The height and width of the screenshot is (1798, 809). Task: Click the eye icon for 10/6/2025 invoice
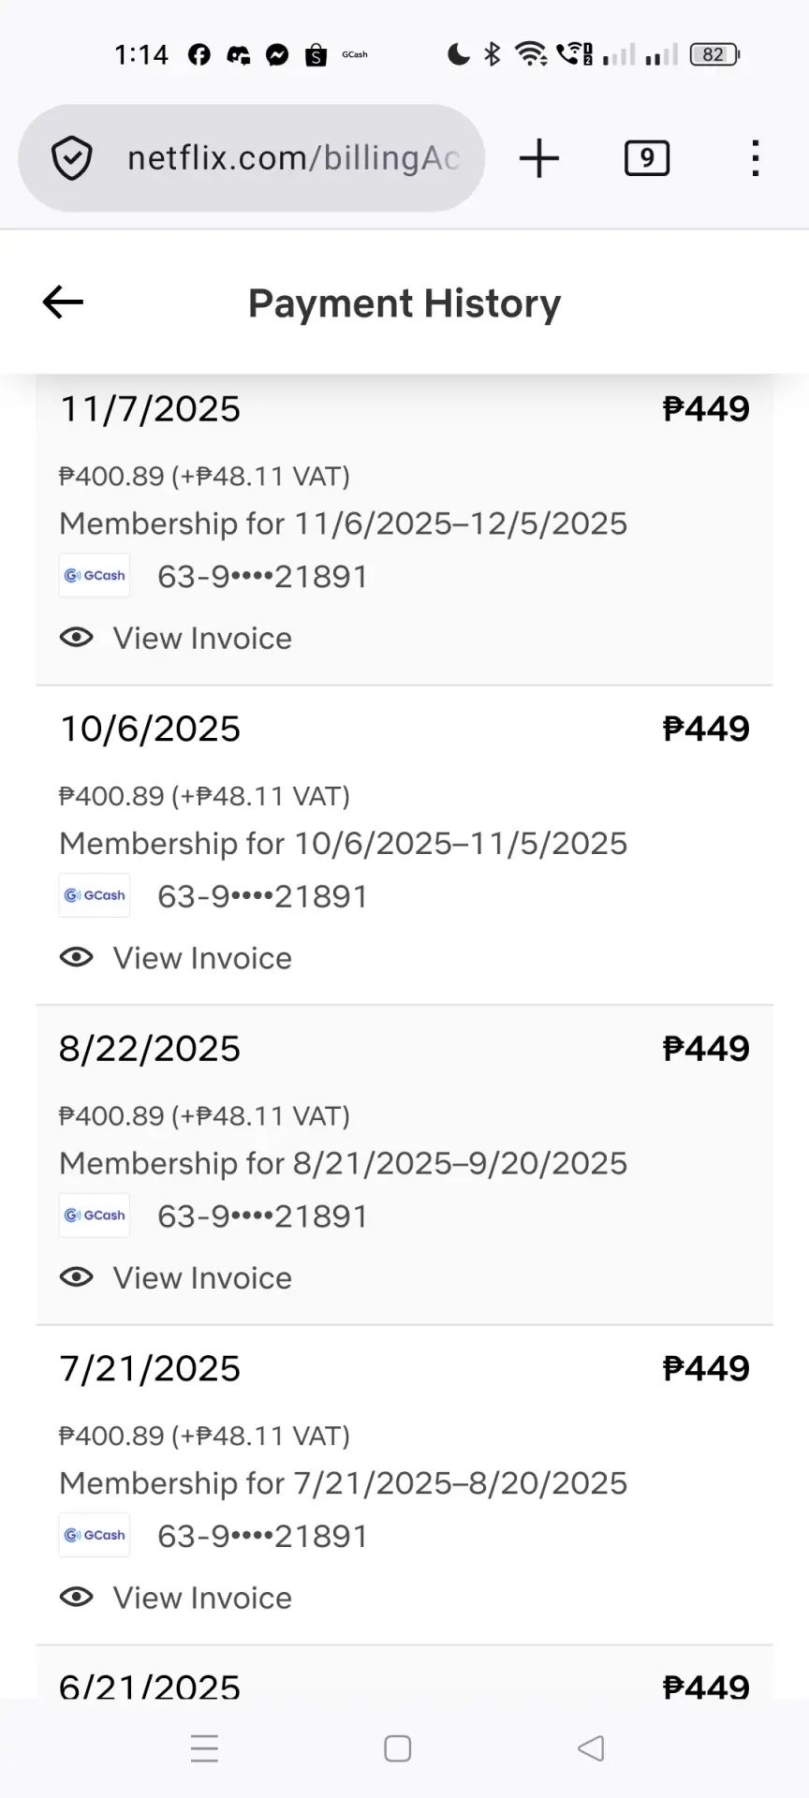pos(77,957)
